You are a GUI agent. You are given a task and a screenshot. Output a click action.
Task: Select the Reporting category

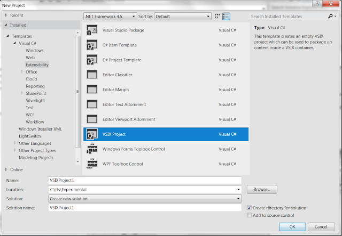pyautogui.click(x=35, y=86)
